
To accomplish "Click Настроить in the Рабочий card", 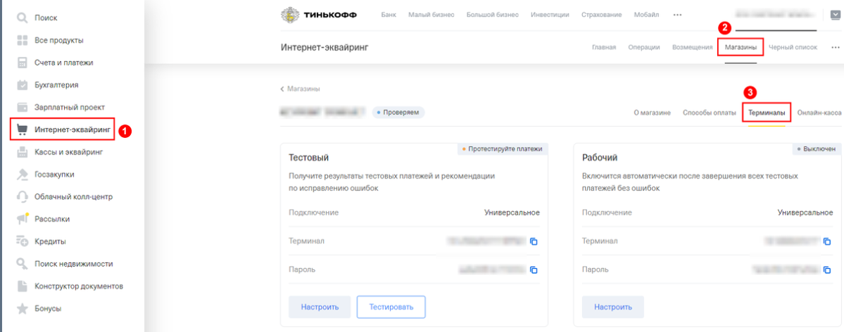I will (x=612, y=307).
